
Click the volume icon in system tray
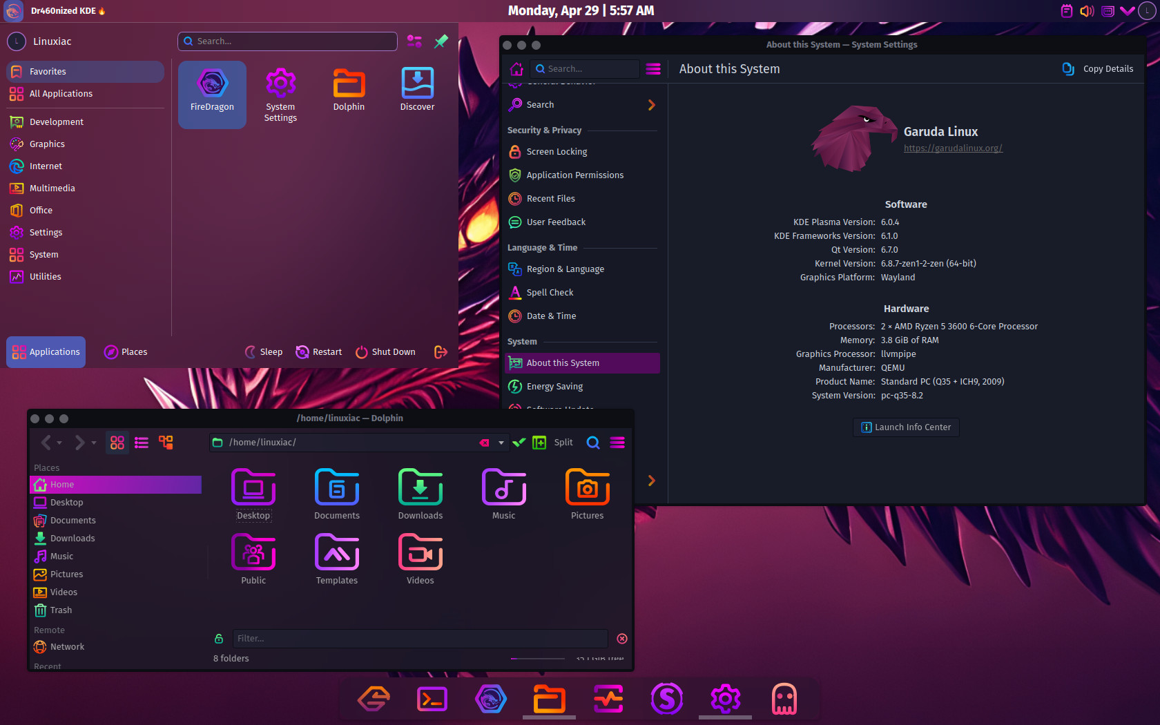[x=1087, y=11]
